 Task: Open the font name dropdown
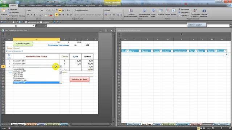40,10
